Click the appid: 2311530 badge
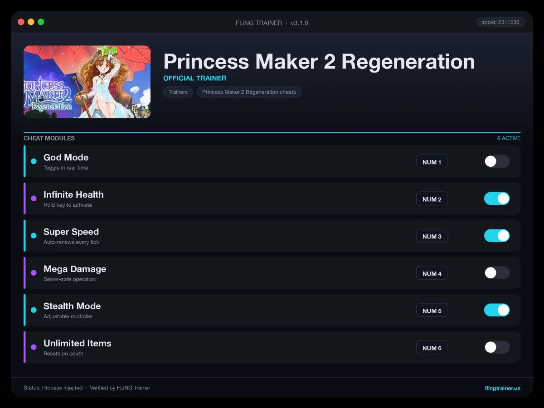Viewport: 544px width, 408px height. coord(500,22)
